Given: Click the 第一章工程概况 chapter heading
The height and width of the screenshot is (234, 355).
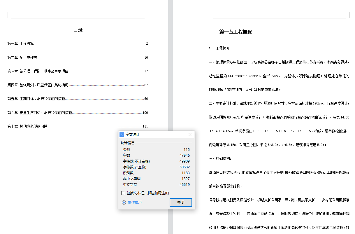Looking at the screenshot, I should (236, 32).
